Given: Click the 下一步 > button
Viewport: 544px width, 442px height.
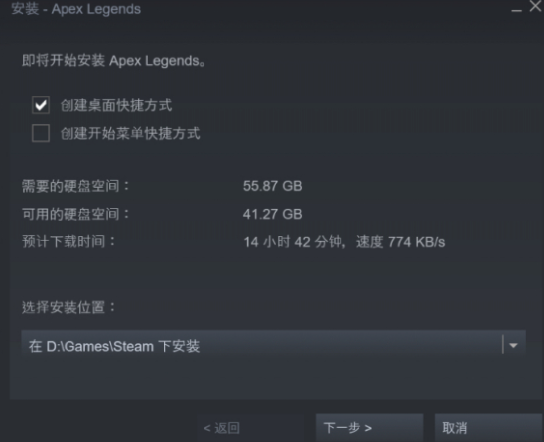Looking at the screenshot, I should point(369,428).
